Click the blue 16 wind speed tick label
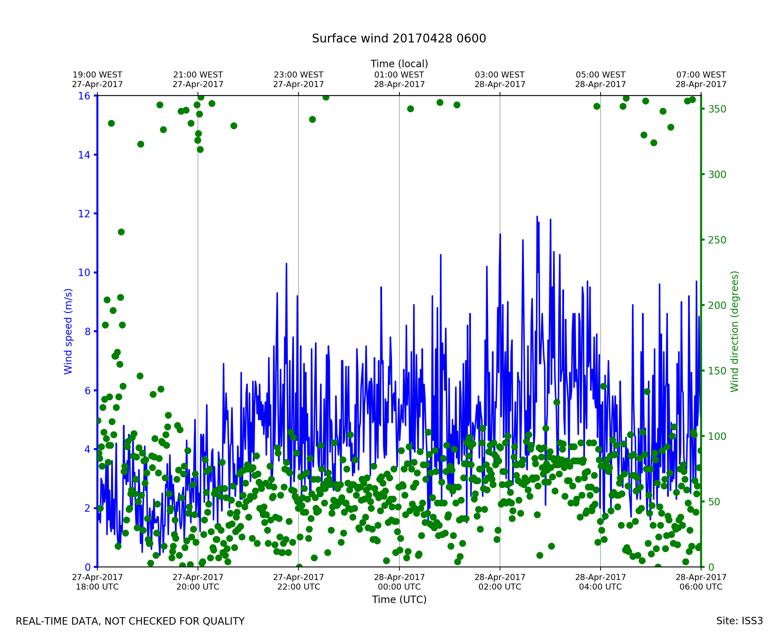The height and width of the screenshot is (637, 779). pyautogui.click(x=84, y=96)
